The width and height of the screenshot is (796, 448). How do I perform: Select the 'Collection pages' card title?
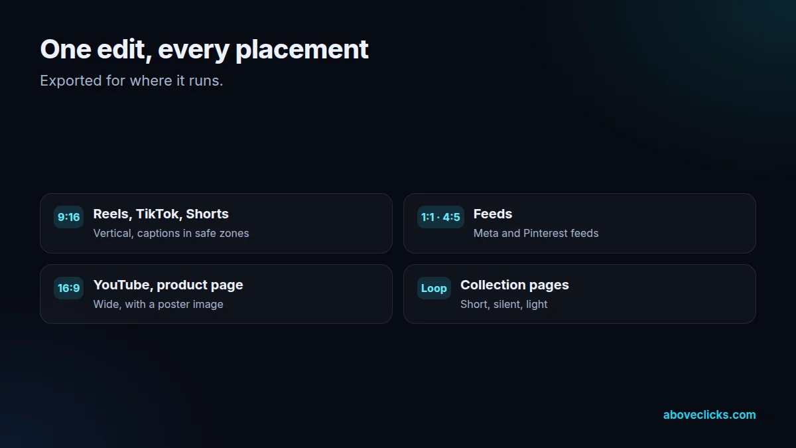coord(515,285)
